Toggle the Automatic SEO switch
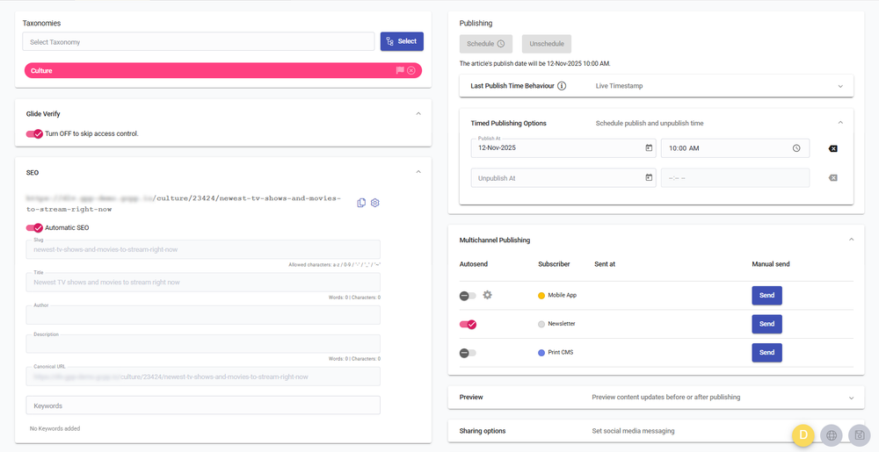879x452 pixels. coord(34,227)
